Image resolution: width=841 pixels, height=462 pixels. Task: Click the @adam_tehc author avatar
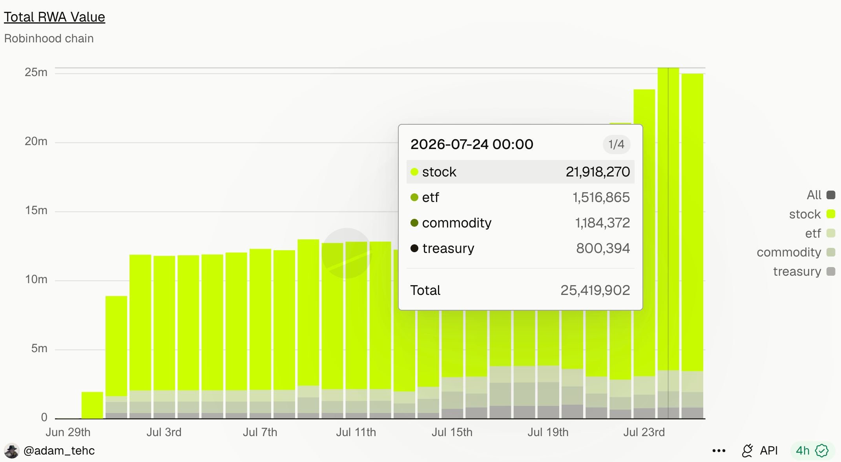coord(11,451)
